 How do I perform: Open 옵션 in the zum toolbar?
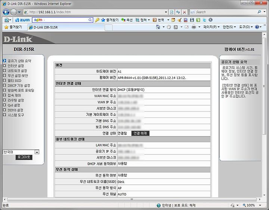pos(127,20)
